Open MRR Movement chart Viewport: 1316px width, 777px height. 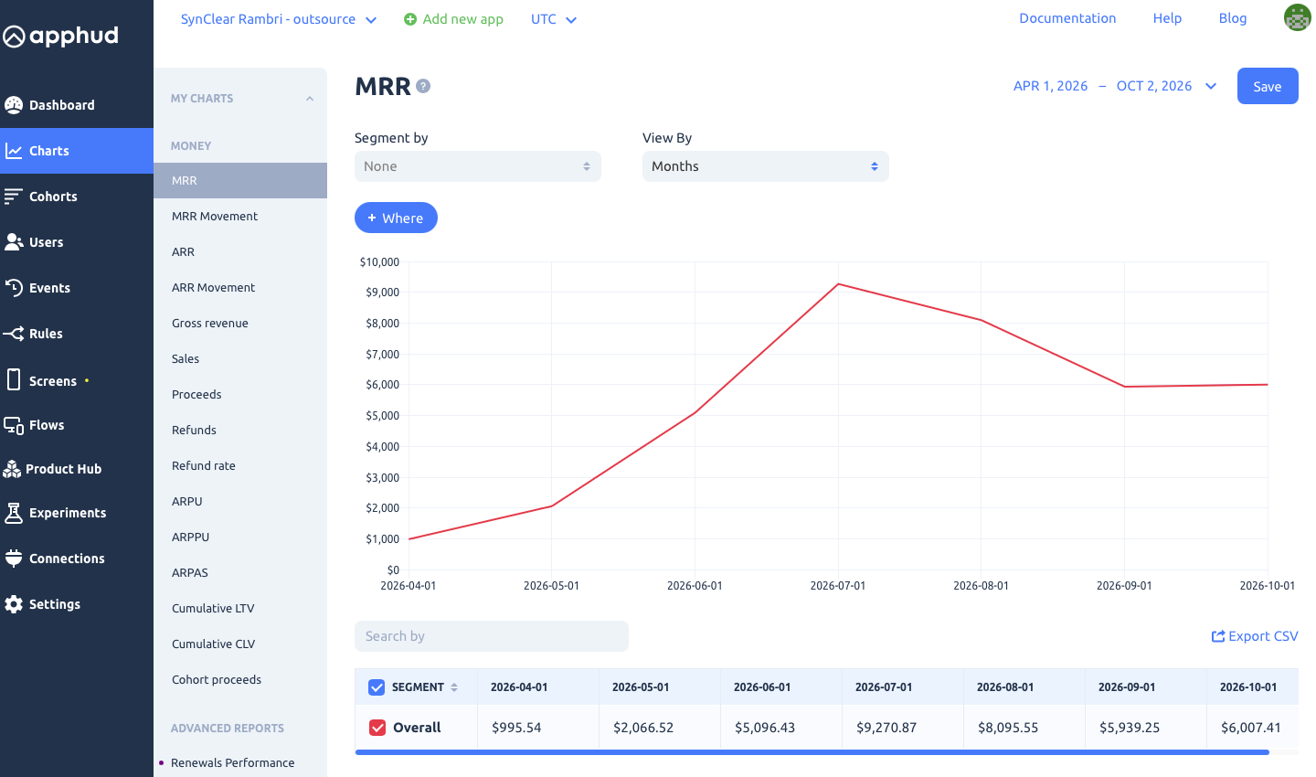tap(215, 217)
